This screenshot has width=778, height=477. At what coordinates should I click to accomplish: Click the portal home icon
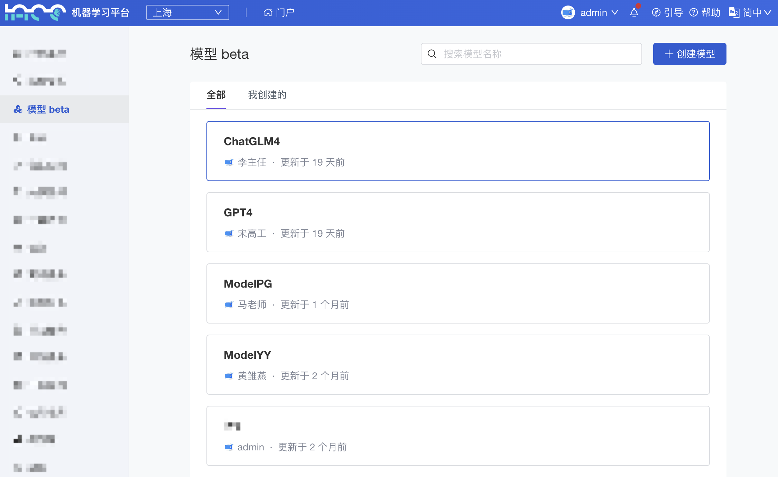[x=268, y=13]
